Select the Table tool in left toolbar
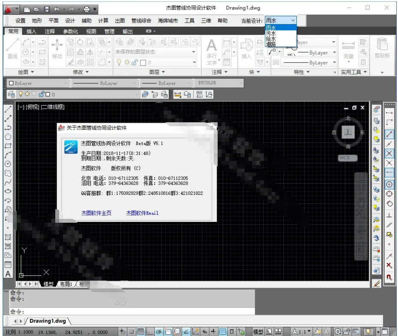The width and height of the screenshot is (398, 336). click(8, 265)
